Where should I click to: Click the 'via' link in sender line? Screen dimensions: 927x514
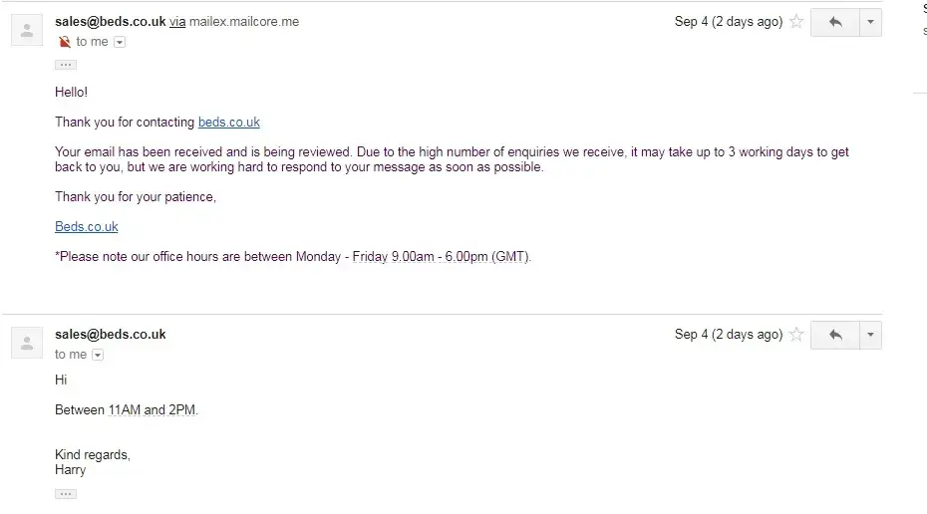(x=177, y=21)
